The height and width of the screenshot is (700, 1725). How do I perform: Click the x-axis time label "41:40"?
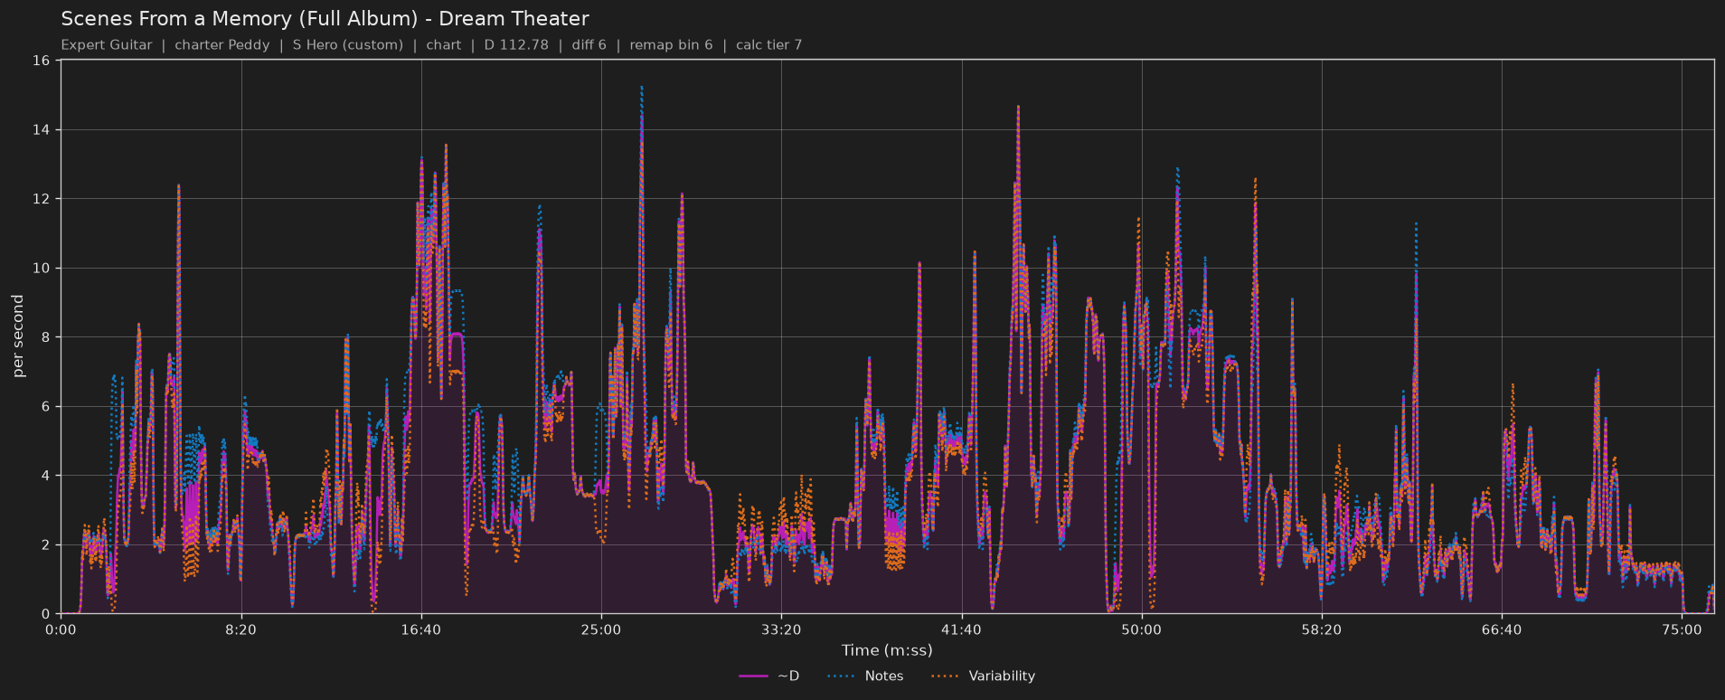[961, 629]
